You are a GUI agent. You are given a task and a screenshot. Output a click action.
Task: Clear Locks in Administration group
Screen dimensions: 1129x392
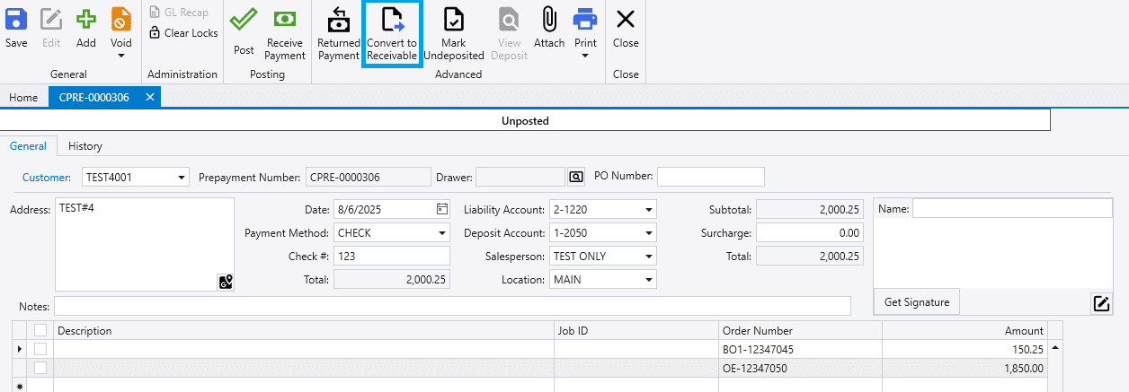point(183,33)
